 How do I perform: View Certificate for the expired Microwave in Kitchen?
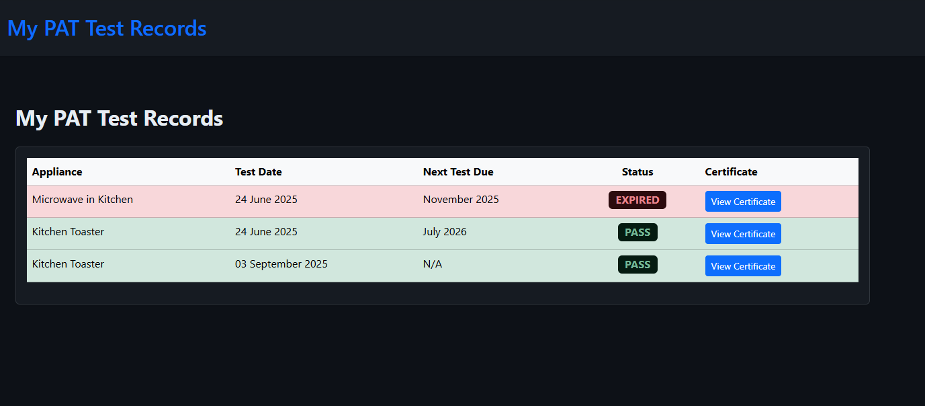click(x=743, y=201)
